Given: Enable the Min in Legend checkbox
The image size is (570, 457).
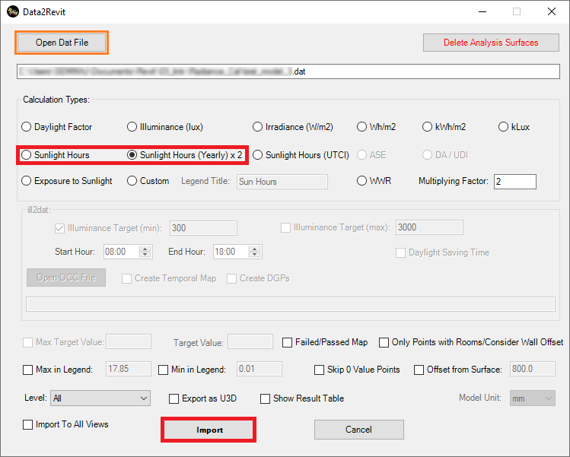Looking at the screenshot, I should click(x=163, y=370).
